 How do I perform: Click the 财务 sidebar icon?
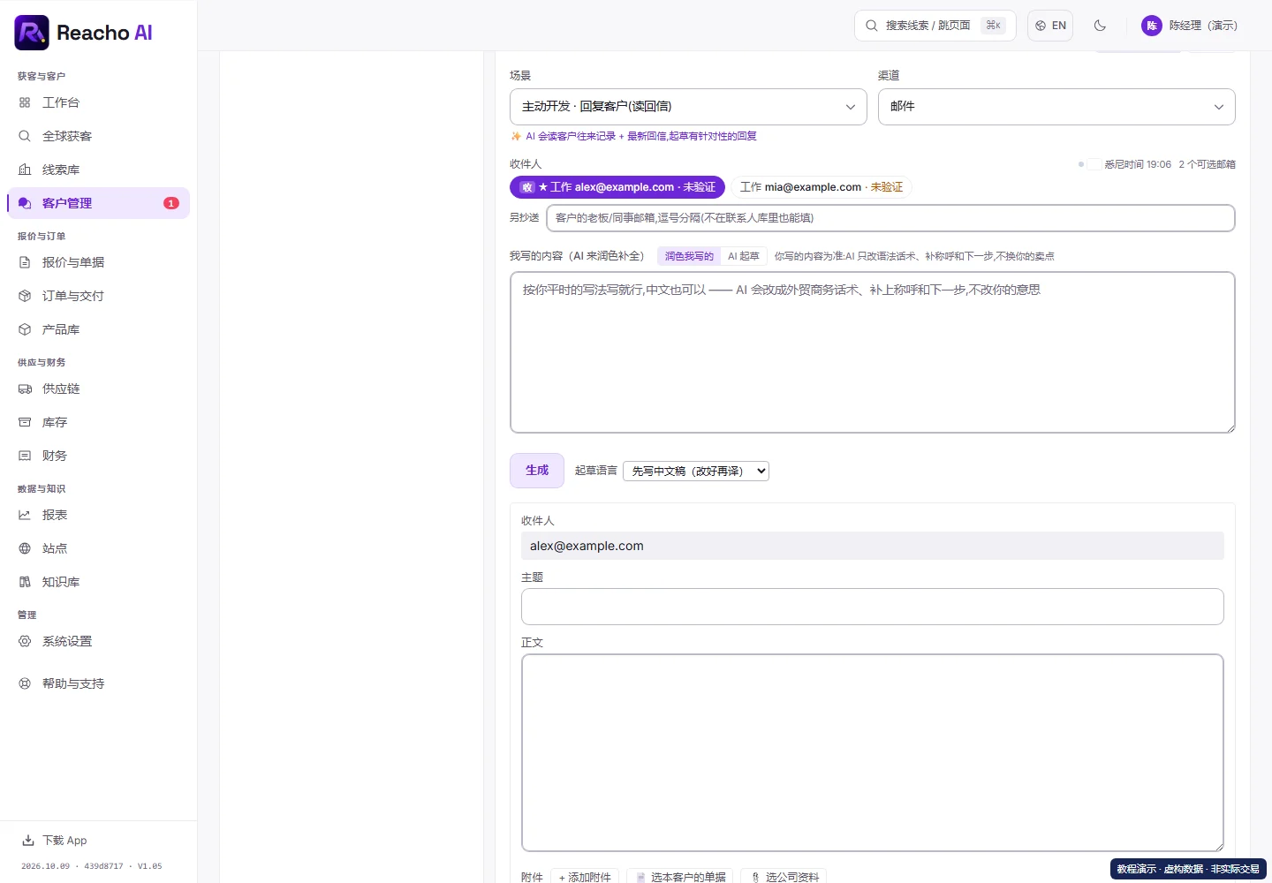click(25, 456)
